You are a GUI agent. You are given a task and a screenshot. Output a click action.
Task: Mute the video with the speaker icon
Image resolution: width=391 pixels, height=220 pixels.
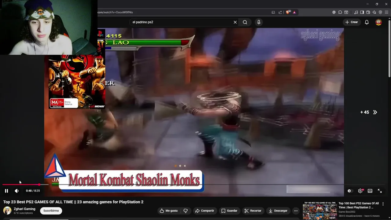click(x=17, y=191)
